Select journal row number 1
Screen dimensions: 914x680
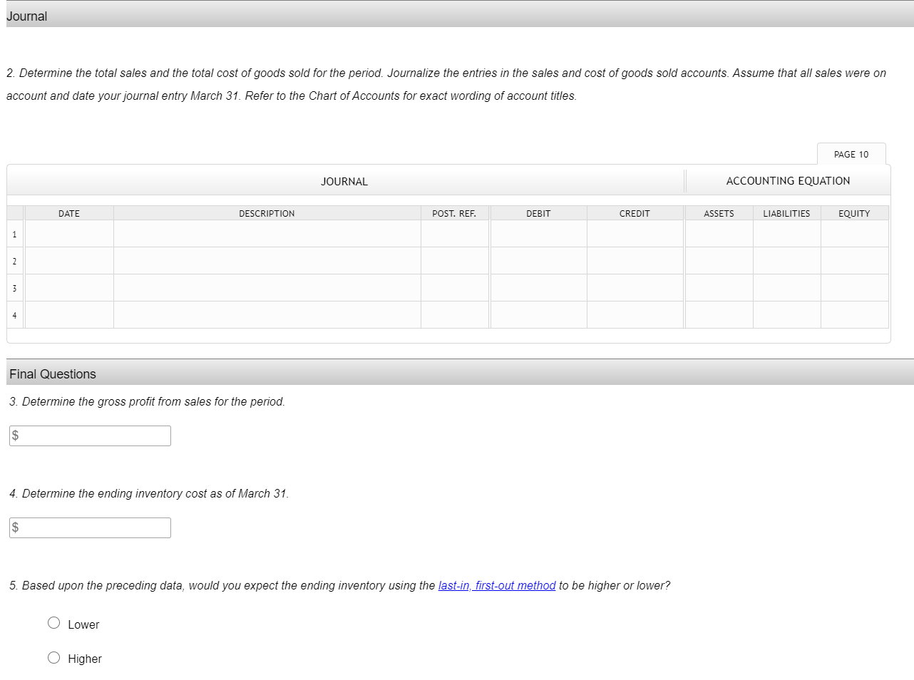click(x=14, y=234)
